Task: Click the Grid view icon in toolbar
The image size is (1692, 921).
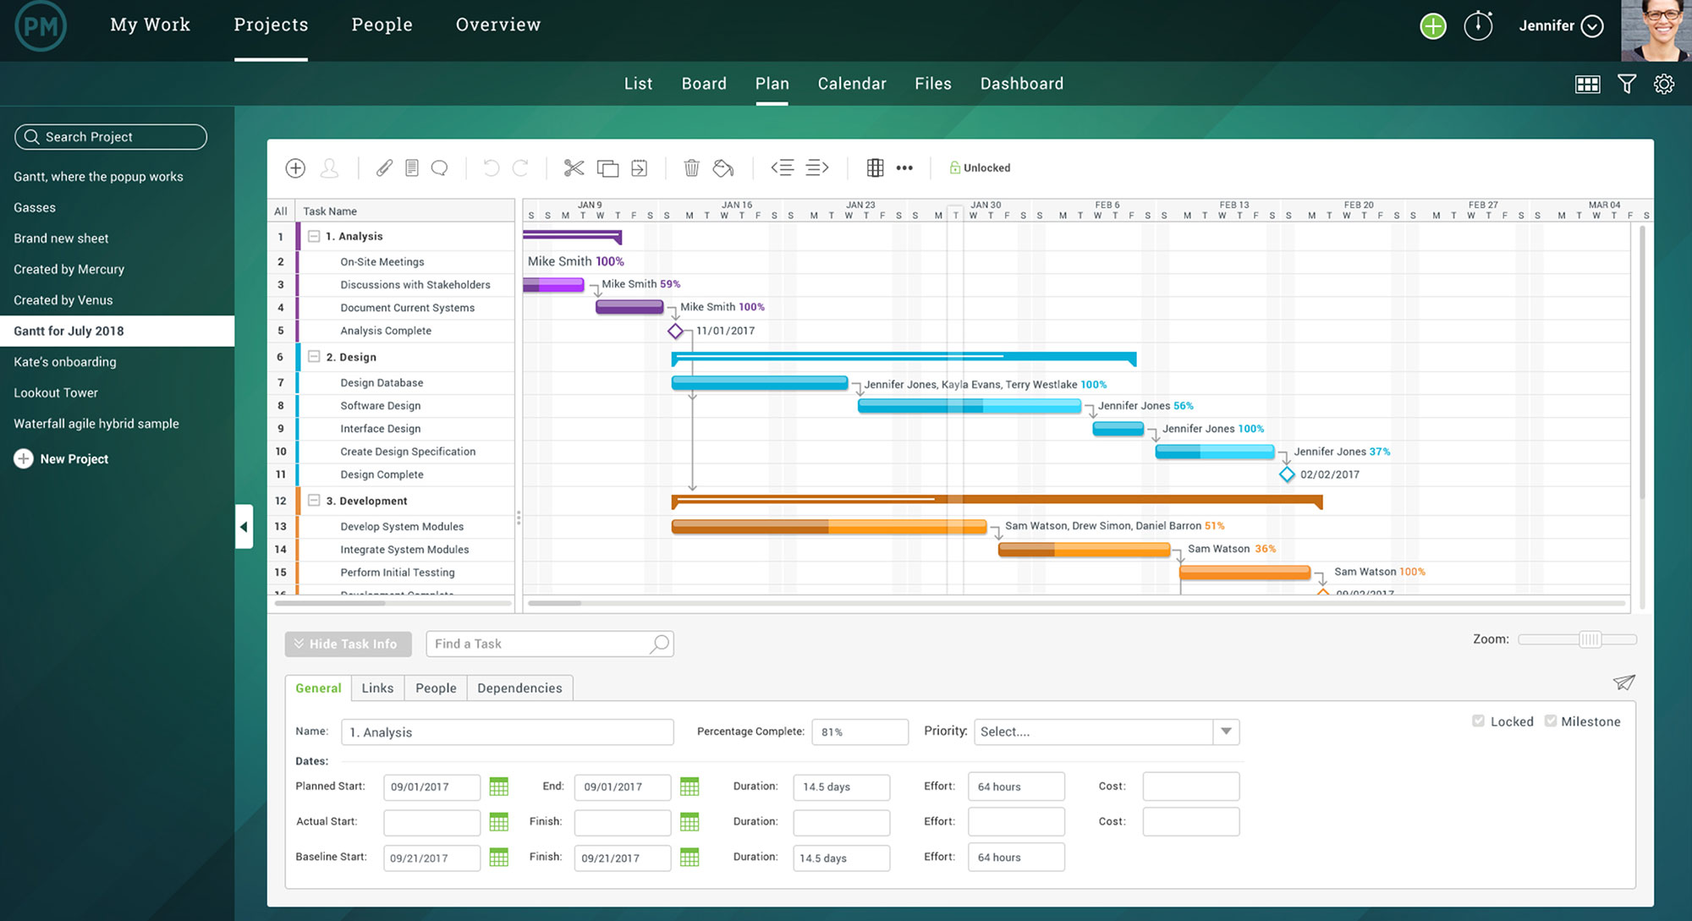Action: tap(1585, 83)
